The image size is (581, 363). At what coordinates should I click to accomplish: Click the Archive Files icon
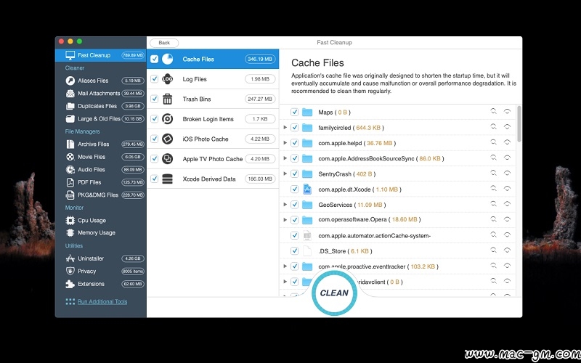pyautogui.click(x=70, y=144)
